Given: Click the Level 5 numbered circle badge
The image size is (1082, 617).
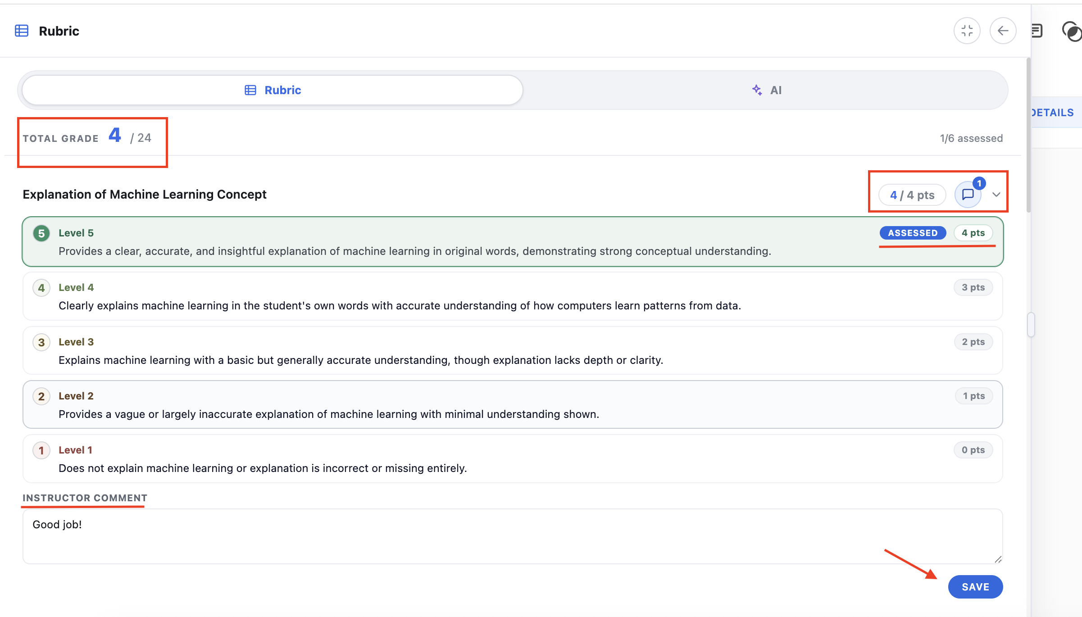Looking at the screenshot, I should (41, 233).
